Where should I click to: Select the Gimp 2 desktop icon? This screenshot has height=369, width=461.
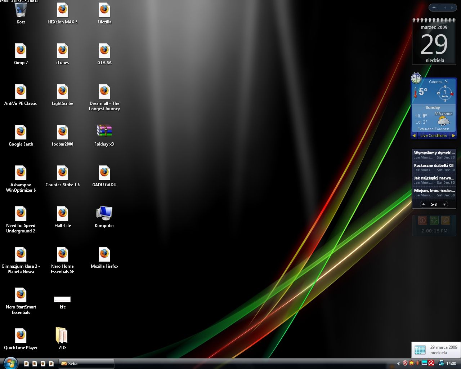click(21, 54)
